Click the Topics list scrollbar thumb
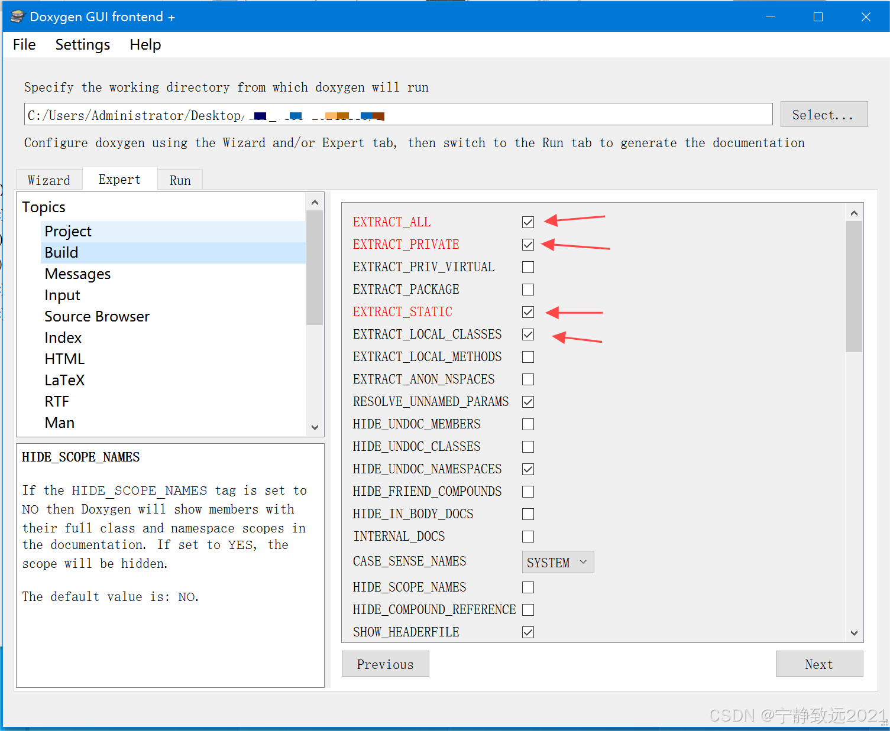This screenshot has height=731, width=890. [x=315, y=268]
